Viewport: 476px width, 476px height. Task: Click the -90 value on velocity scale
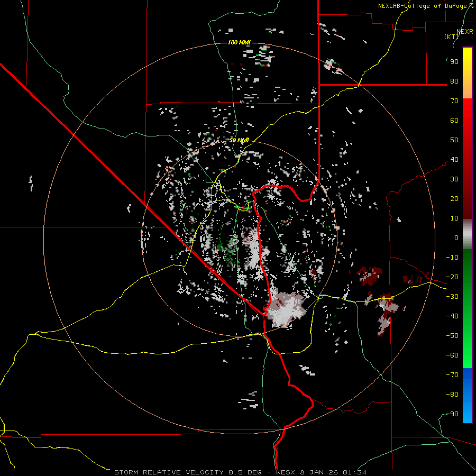[452, 414]
